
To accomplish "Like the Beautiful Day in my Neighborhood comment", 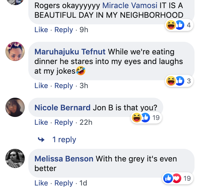I will coord(41,30).
